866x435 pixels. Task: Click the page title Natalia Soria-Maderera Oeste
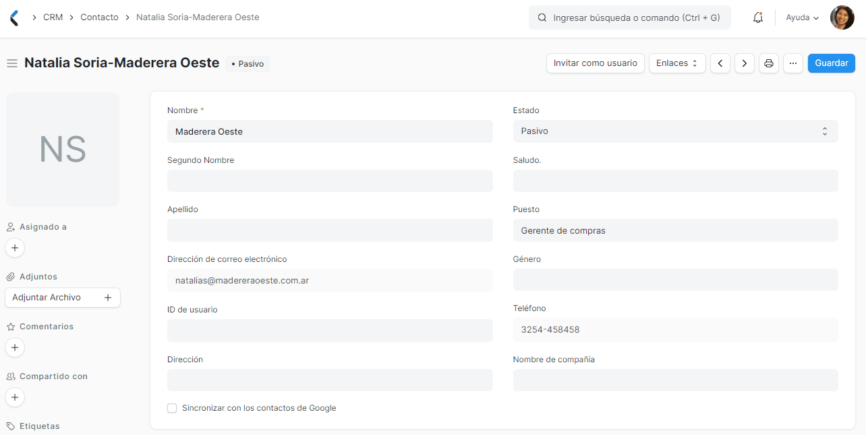(x=122, y=63)
